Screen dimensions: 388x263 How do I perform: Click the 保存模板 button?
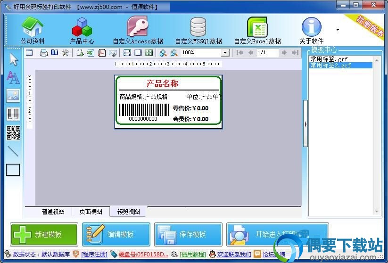pyautogui.click(x=188, y=234)
